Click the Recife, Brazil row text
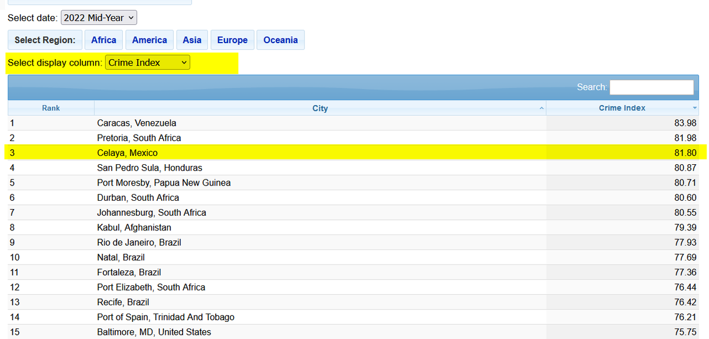 coord(123,302)
